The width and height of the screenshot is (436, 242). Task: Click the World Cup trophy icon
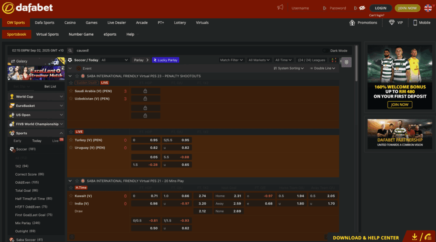(12, 97)
